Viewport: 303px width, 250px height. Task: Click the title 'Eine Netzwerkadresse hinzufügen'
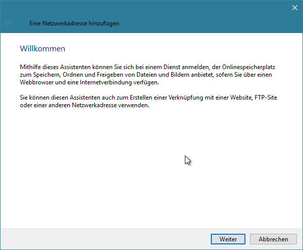[x=74, y=23]
